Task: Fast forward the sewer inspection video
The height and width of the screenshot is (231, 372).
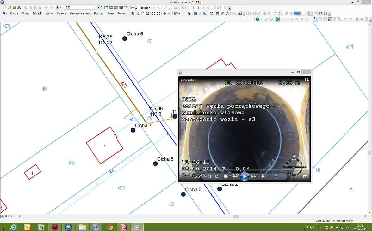Action: click(253, 176)
